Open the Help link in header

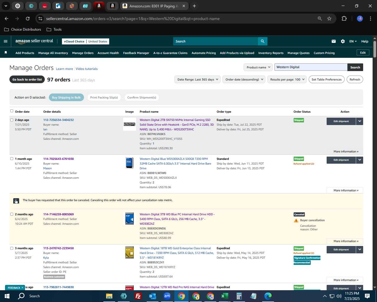pyautogui.click(x=365, y=41)
